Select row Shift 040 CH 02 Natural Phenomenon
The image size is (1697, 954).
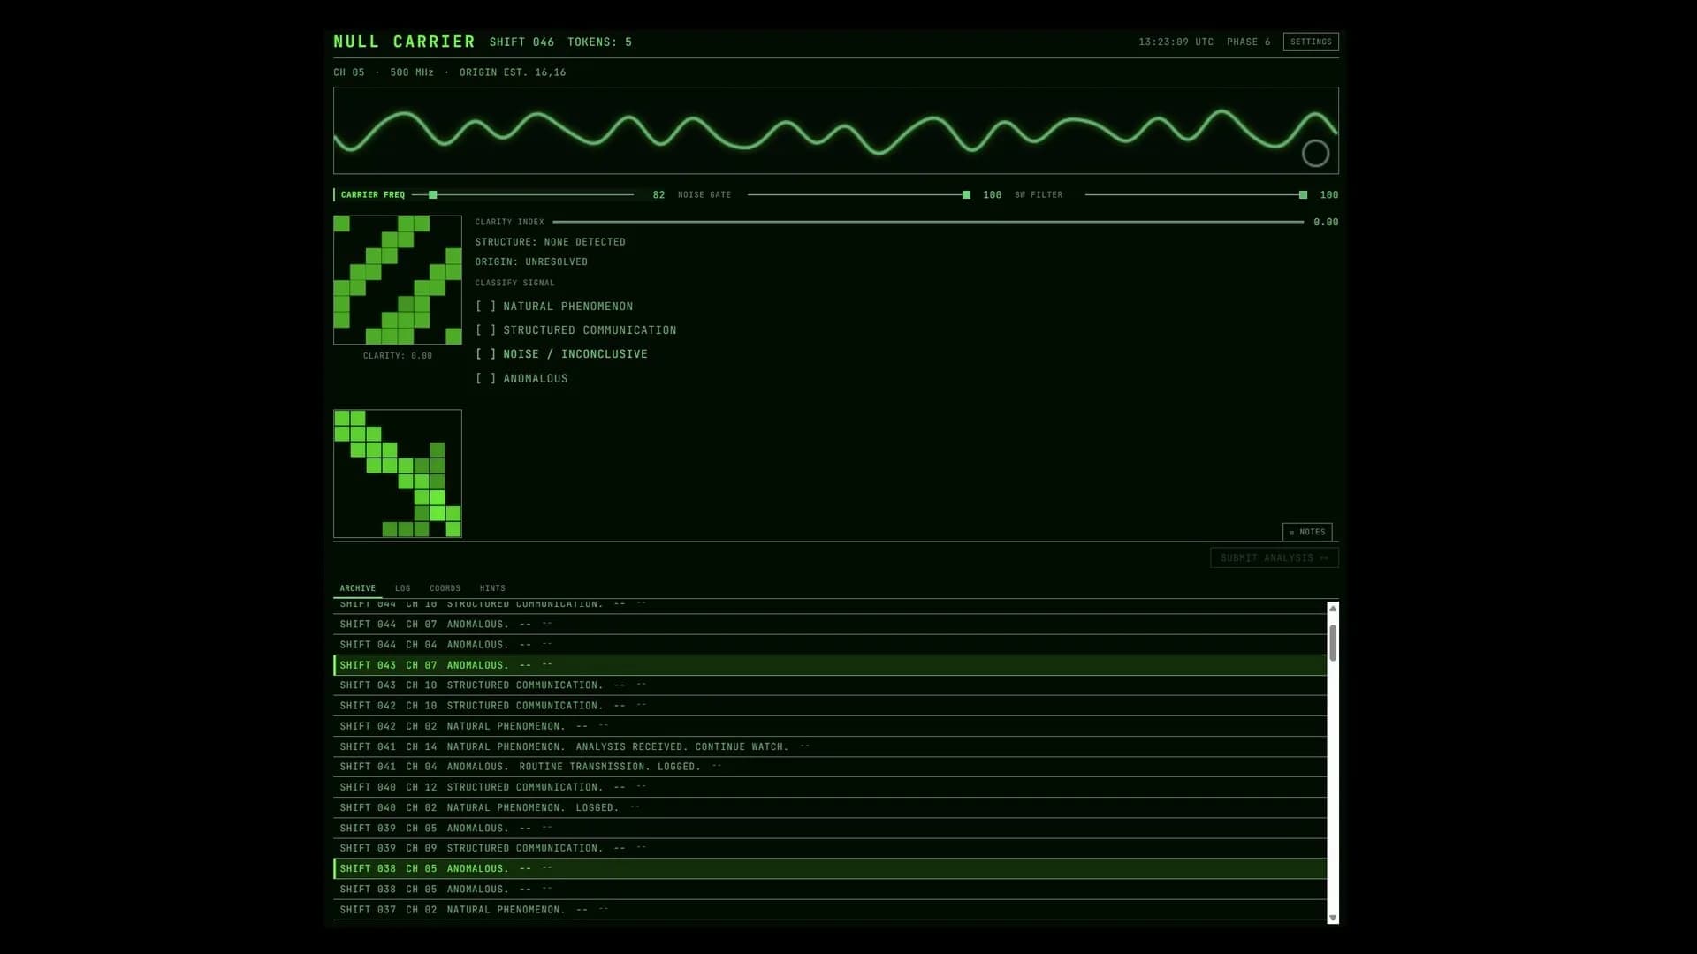830,807
